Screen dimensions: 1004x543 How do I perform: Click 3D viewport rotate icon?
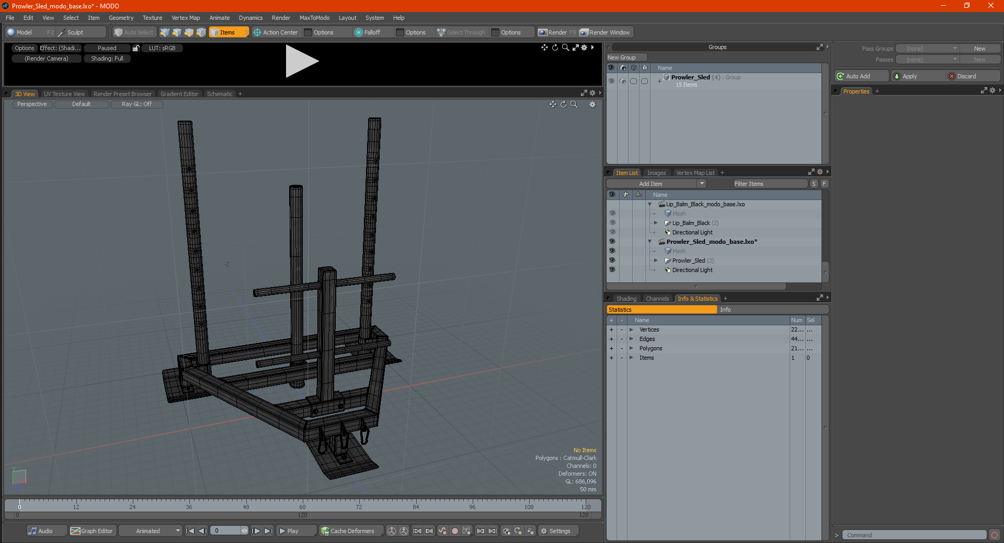pos(563,104)
